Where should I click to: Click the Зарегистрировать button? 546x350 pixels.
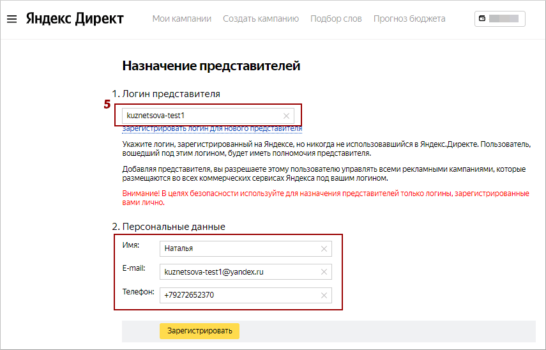click(x=199, y=331)
